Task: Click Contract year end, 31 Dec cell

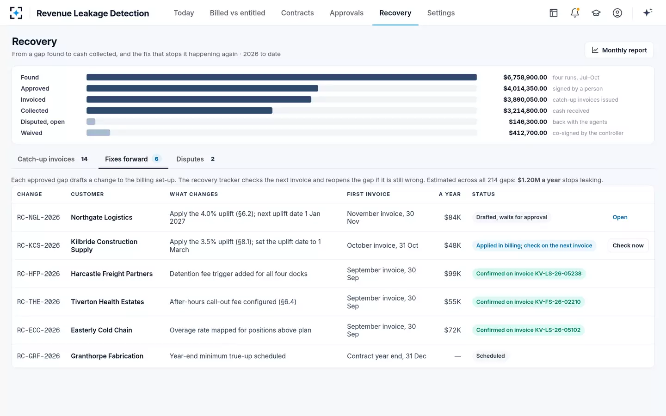Action: (x=387, y=356)
